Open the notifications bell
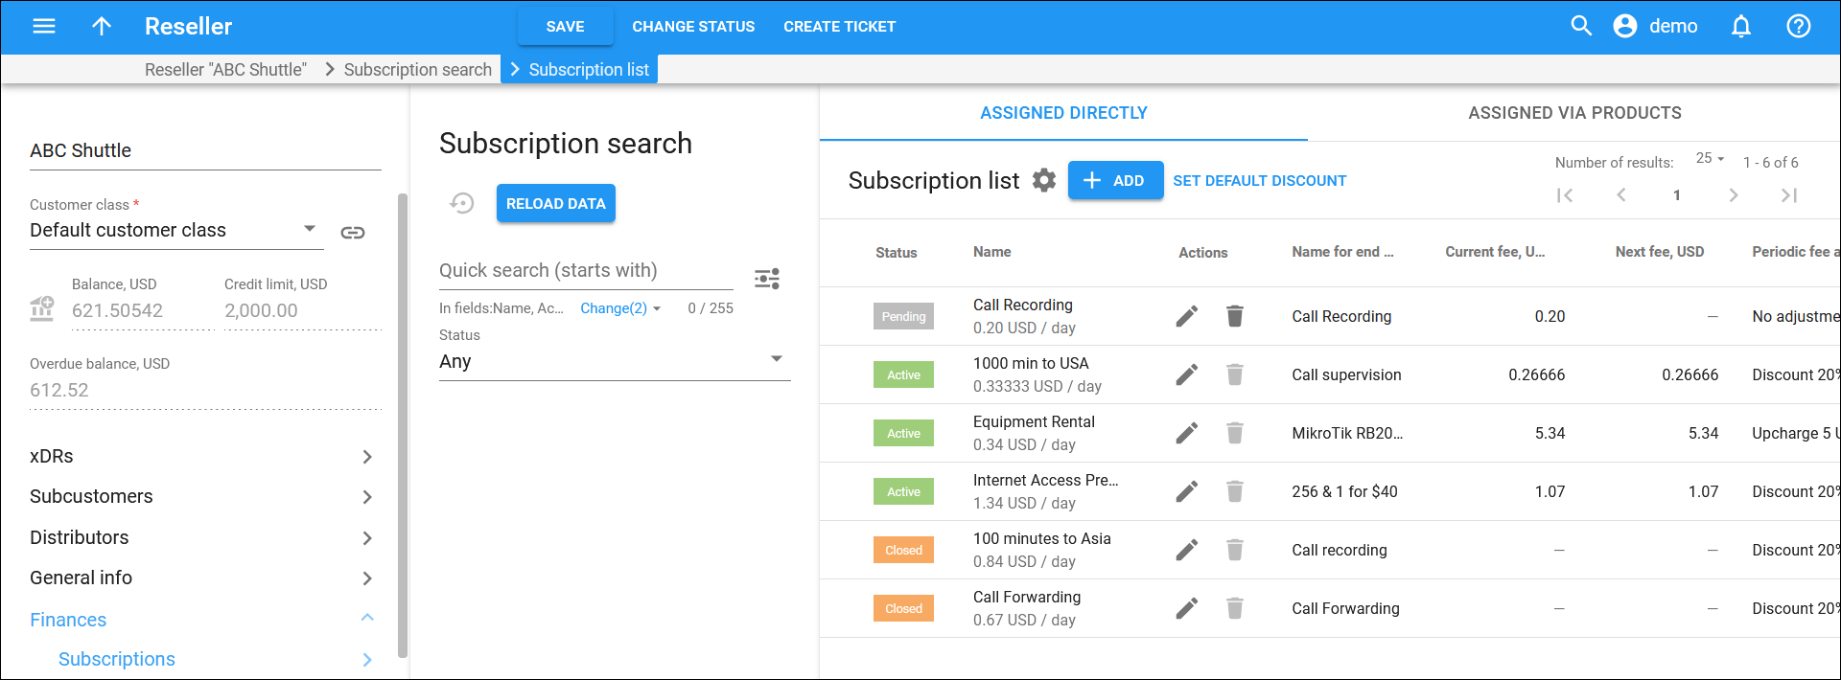This screenshot has width=1841, height=680. click(x=1741, y=26)
